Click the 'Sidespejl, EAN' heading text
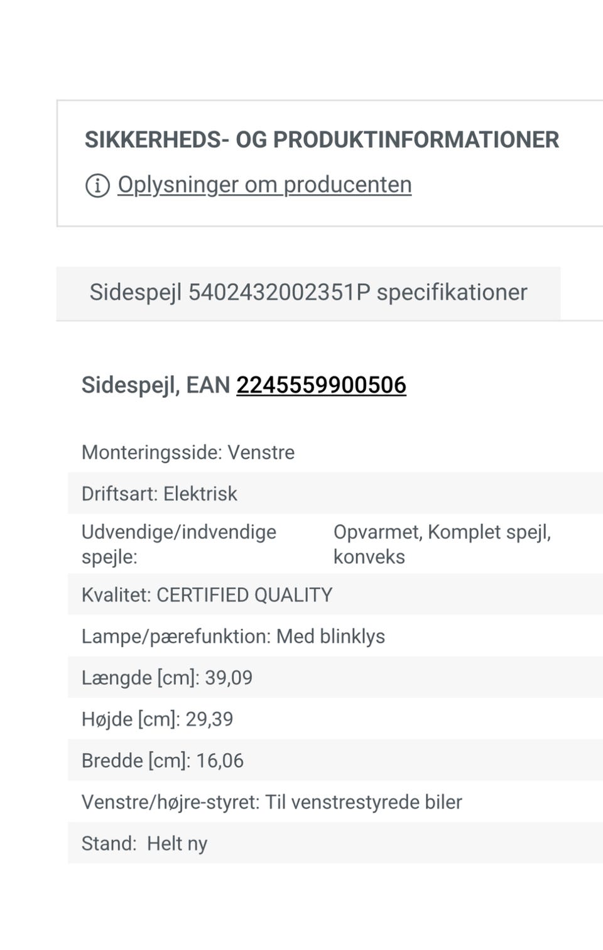 pos(156,385)
